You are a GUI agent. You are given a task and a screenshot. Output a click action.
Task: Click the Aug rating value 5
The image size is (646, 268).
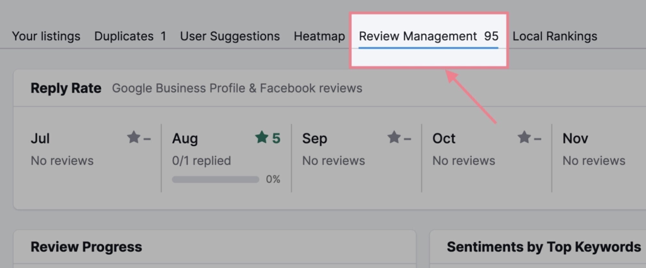point(276,138)
